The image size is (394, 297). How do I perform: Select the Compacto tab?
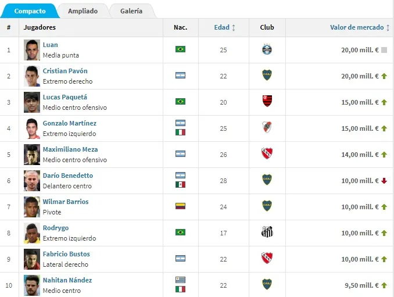tap(30, 11)
